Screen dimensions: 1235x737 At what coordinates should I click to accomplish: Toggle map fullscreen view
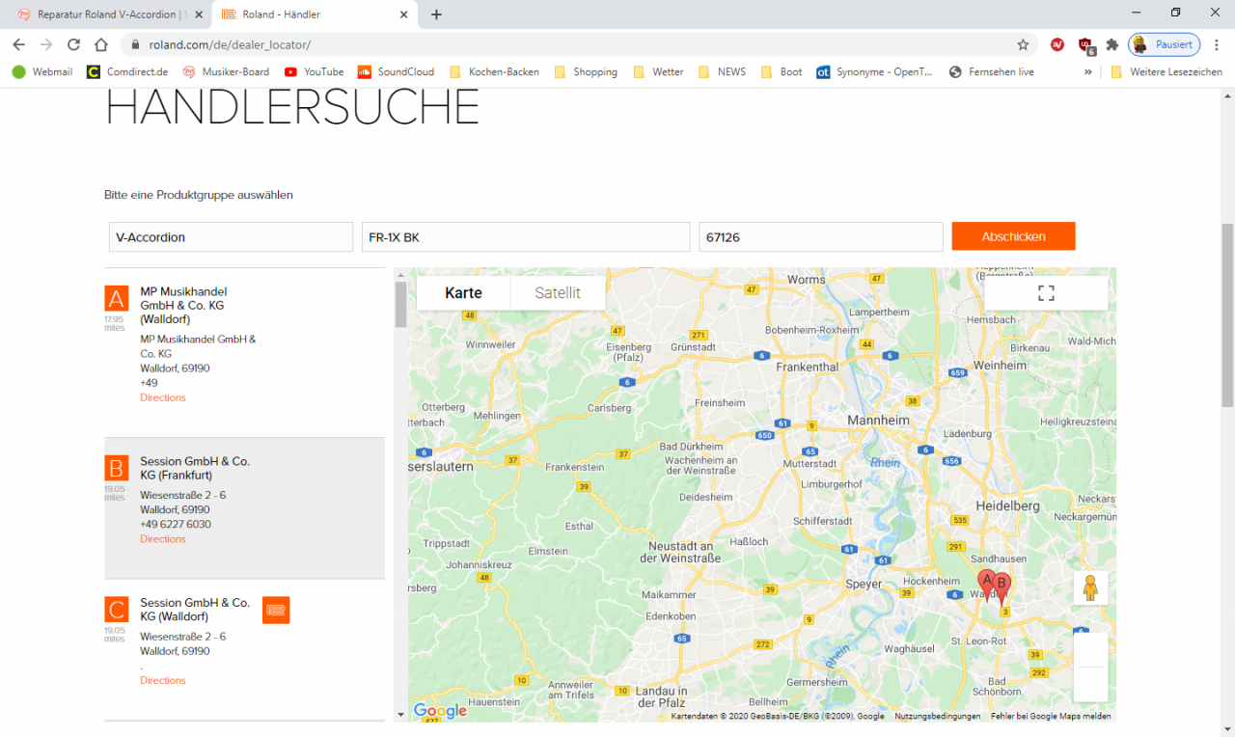1046,293
